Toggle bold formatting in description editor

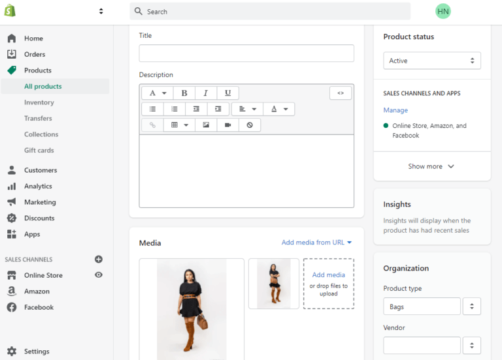pos(184,93)
